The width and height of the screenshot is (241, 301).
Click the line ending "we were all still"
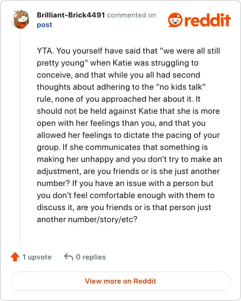pos(128,51)
